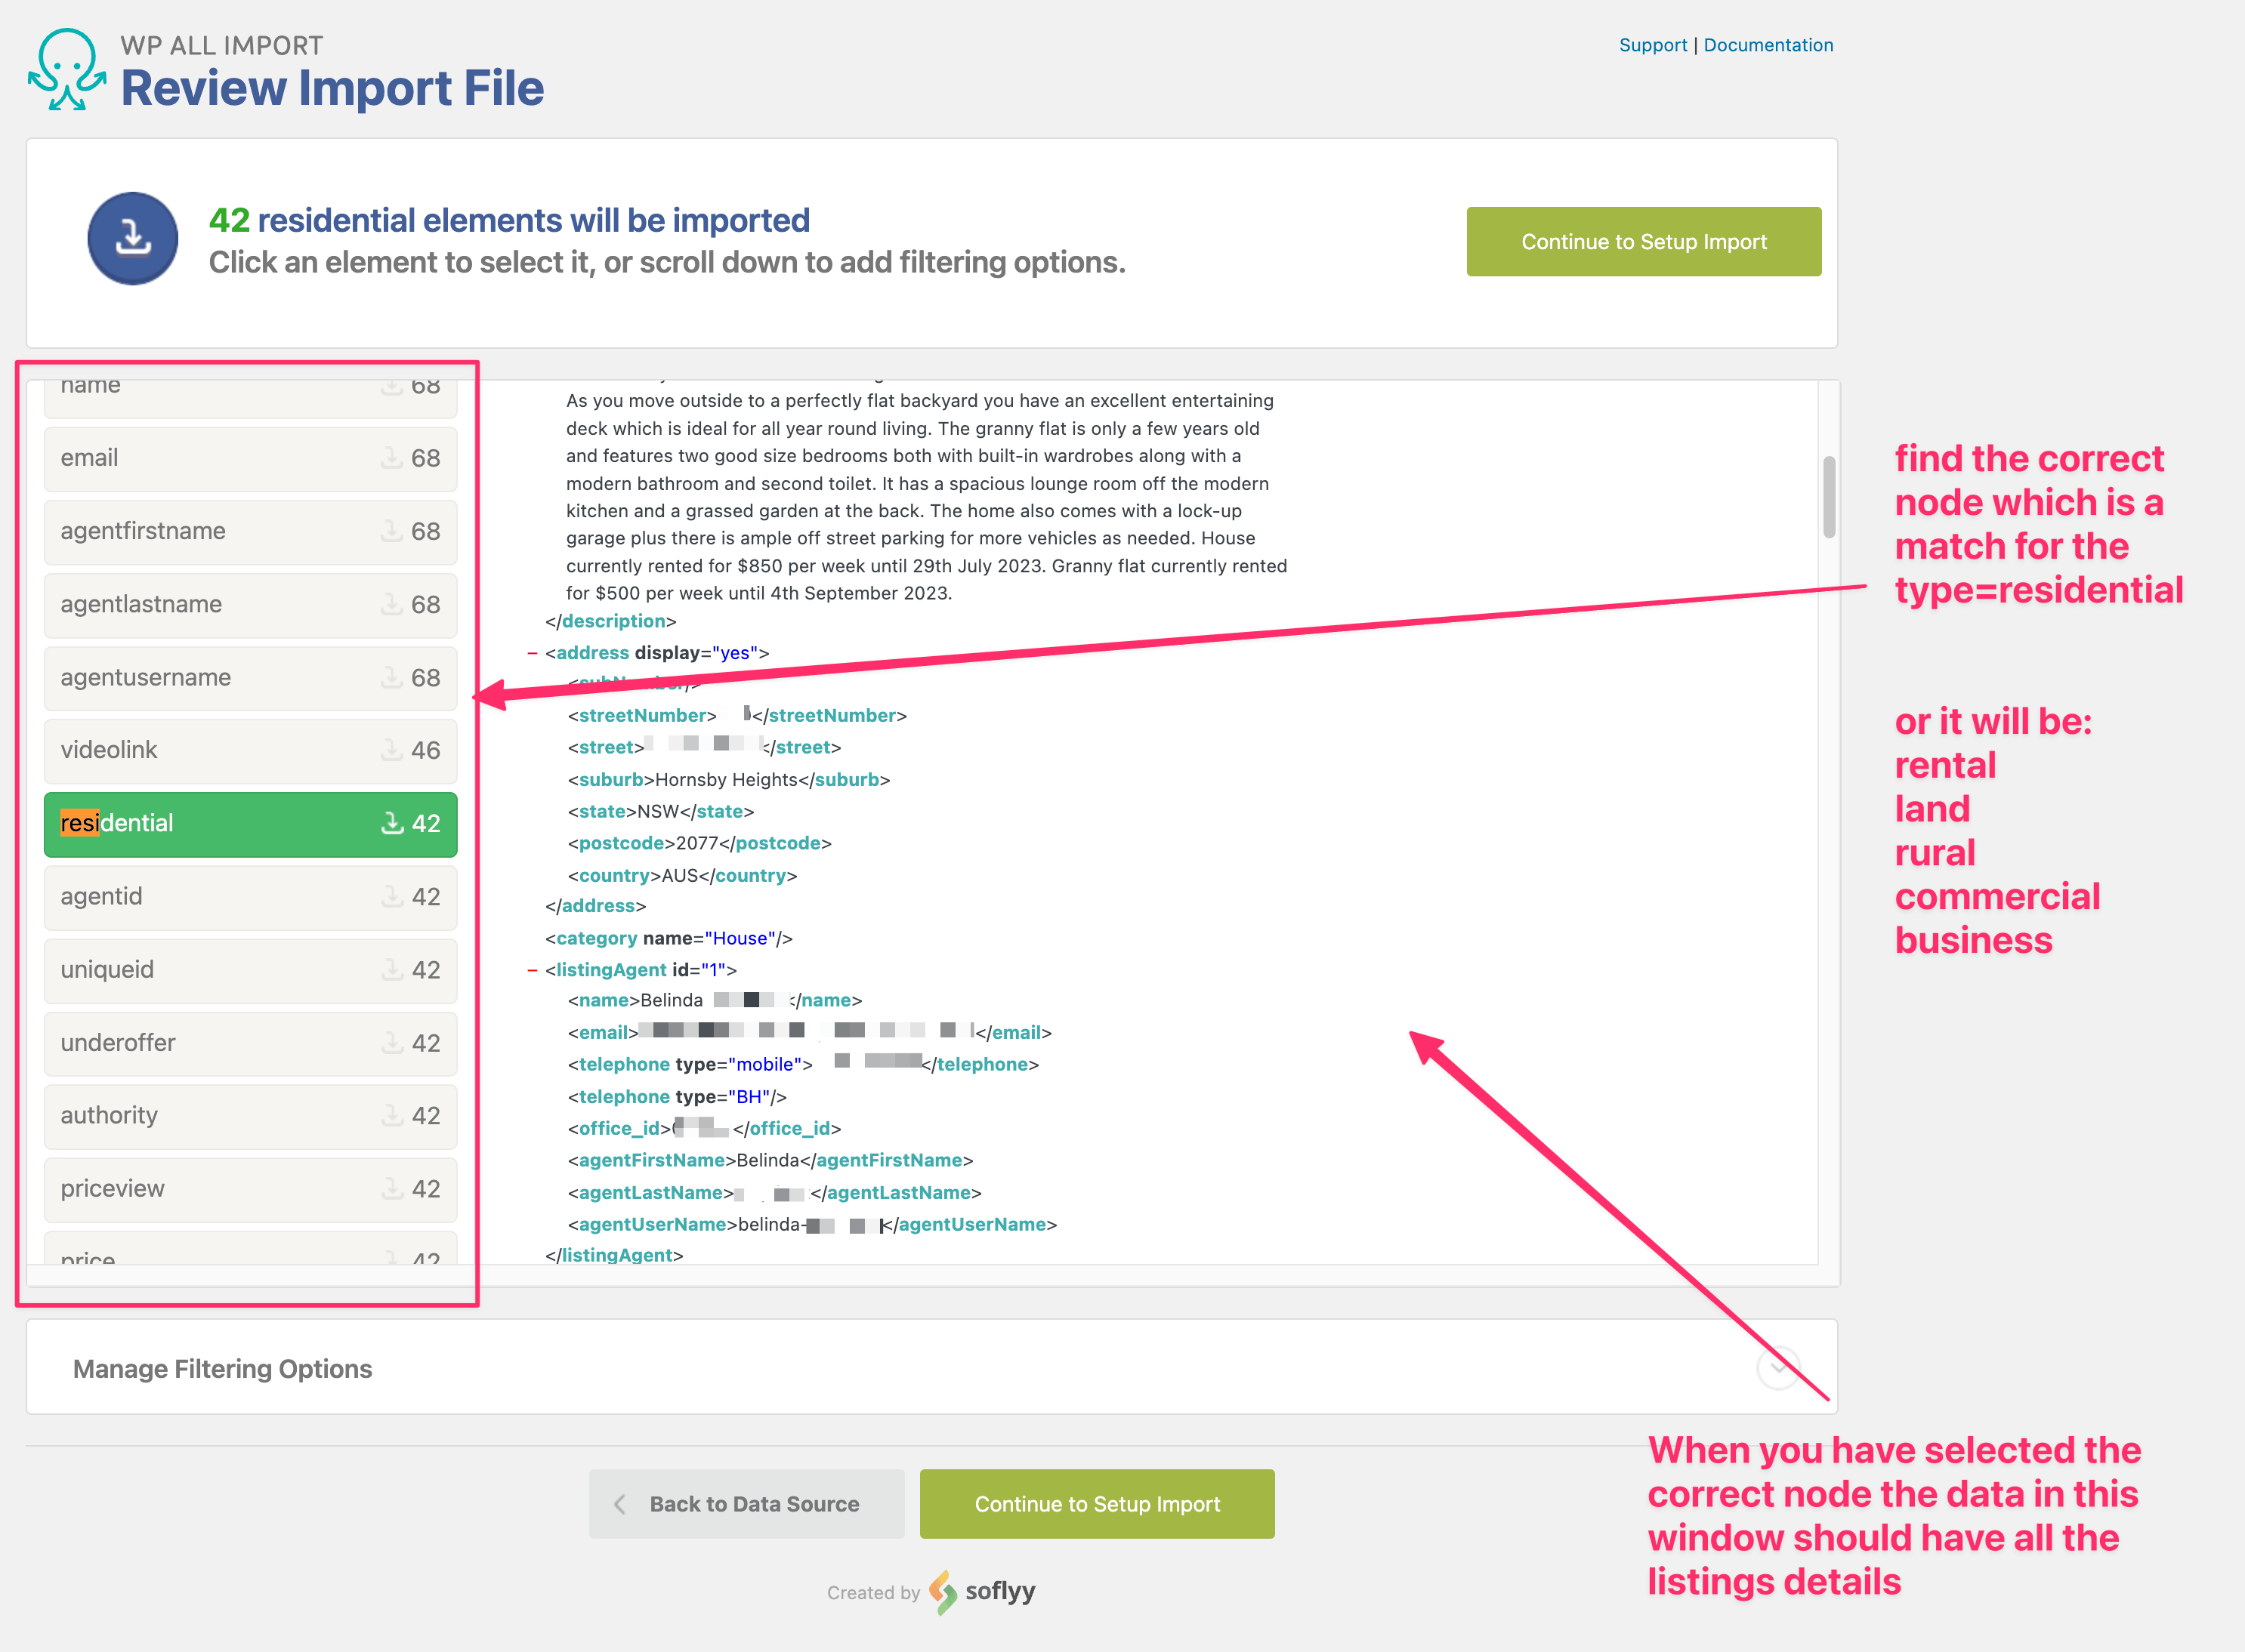
Task: Collapse the address XML node
Action: pyautogui.click(x=533, y=653)
